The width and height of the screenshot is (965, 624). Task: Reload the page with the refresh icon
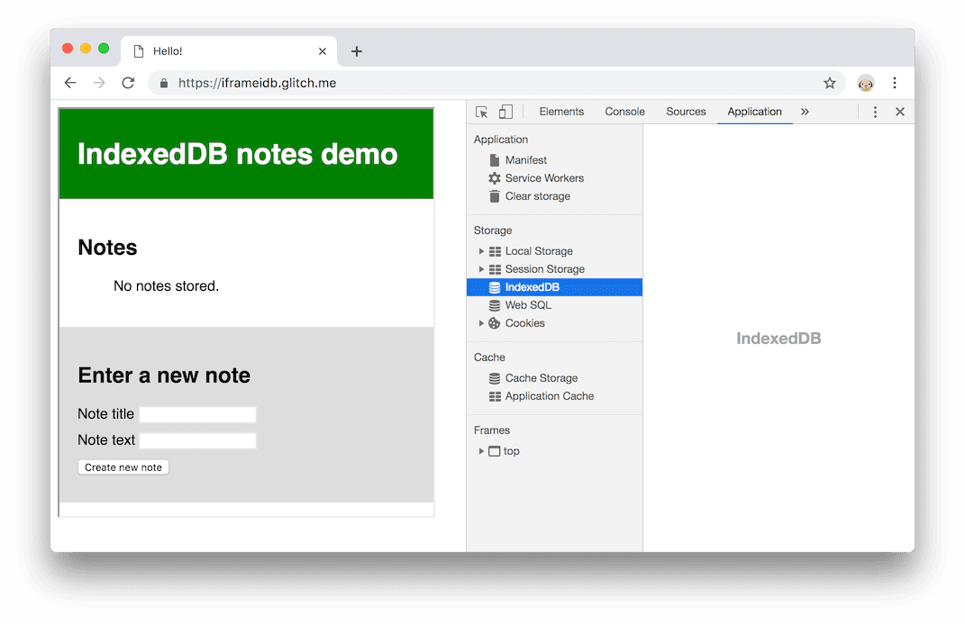[x=128, y=82]
